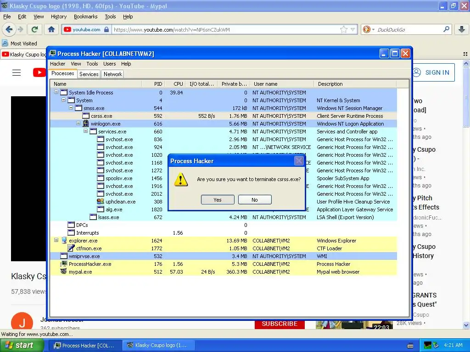This screenshot has height=352, width=470.
Task: Open the browser Downloads arrow button
Action: [462, 29]
